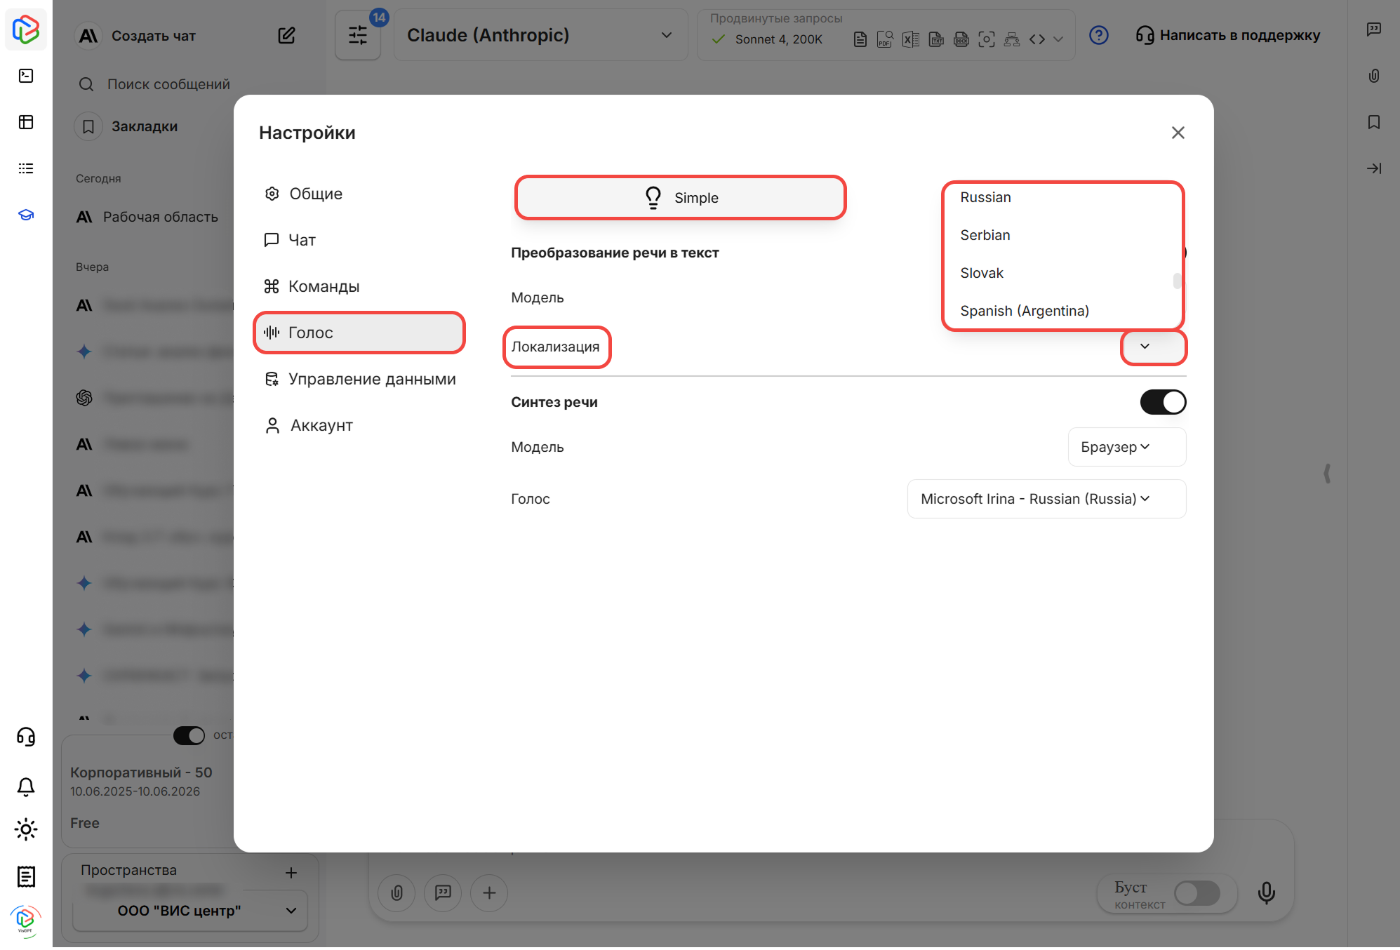
Task: Open the Управление данными settings tab
Action: (x=359, y=379)
